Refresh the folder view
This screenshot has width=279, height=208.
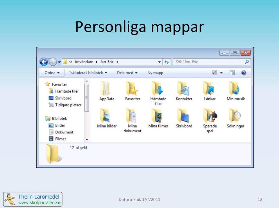[167, 62]
